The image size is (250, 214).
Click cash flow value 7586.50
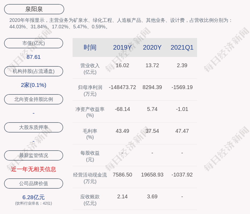click(122, 175)
